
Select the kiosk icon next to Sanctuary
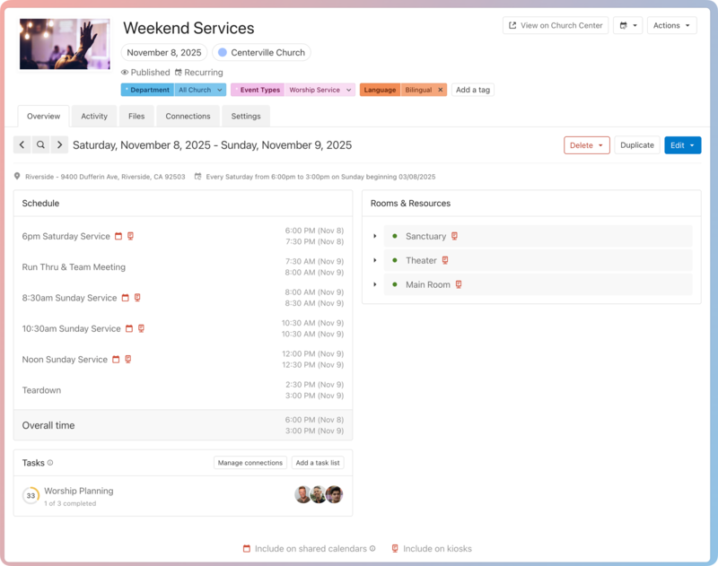click(457, 236)
